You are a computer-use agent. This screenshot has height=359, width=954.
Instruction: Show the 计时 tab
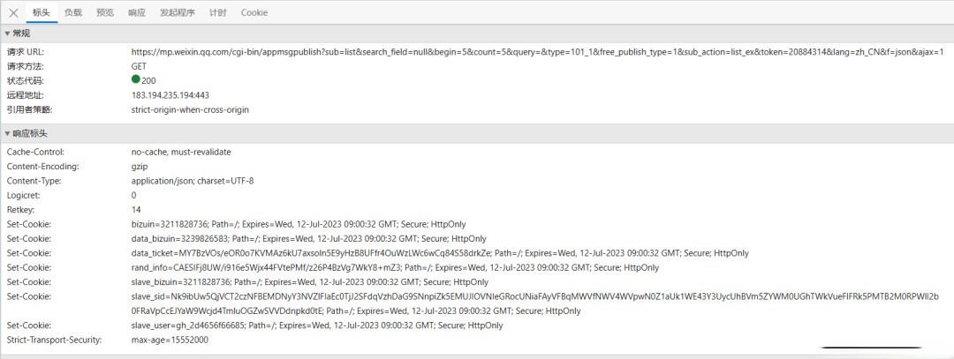click(218, 12)
